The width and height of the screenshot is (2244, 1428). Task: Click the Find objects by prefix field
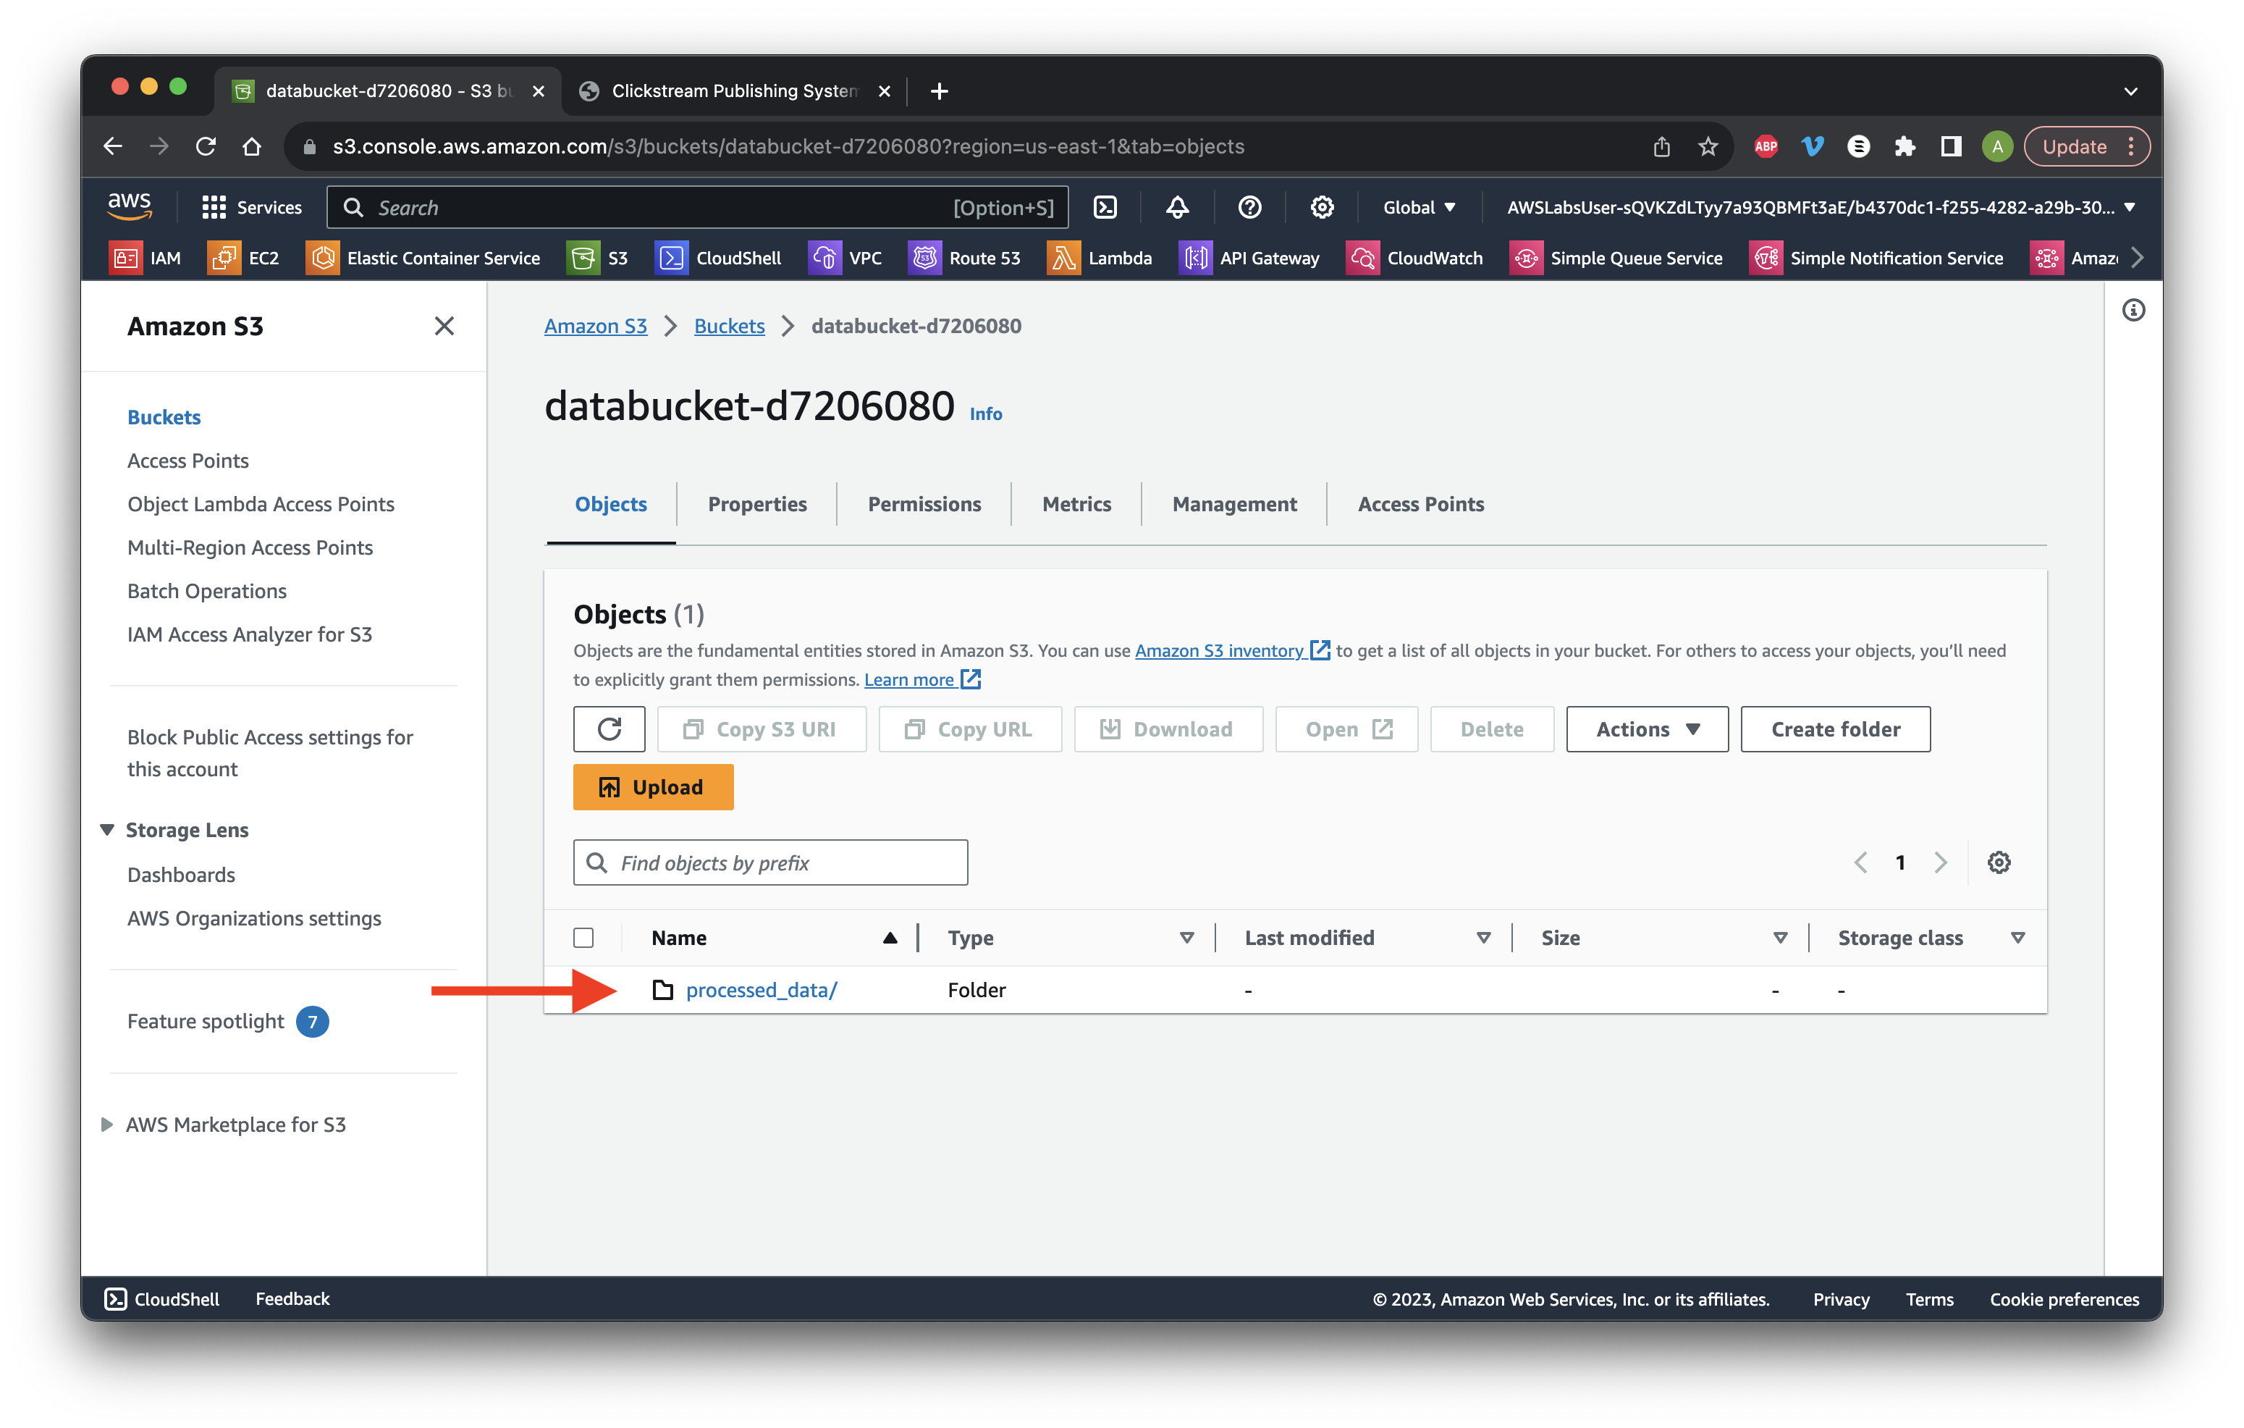point(769,862)
